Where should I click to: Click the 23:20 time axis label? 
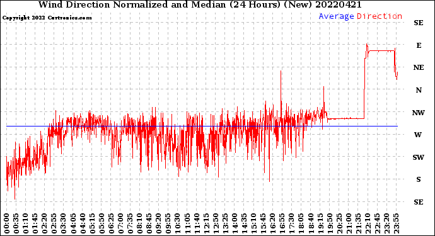click(386, 223)
